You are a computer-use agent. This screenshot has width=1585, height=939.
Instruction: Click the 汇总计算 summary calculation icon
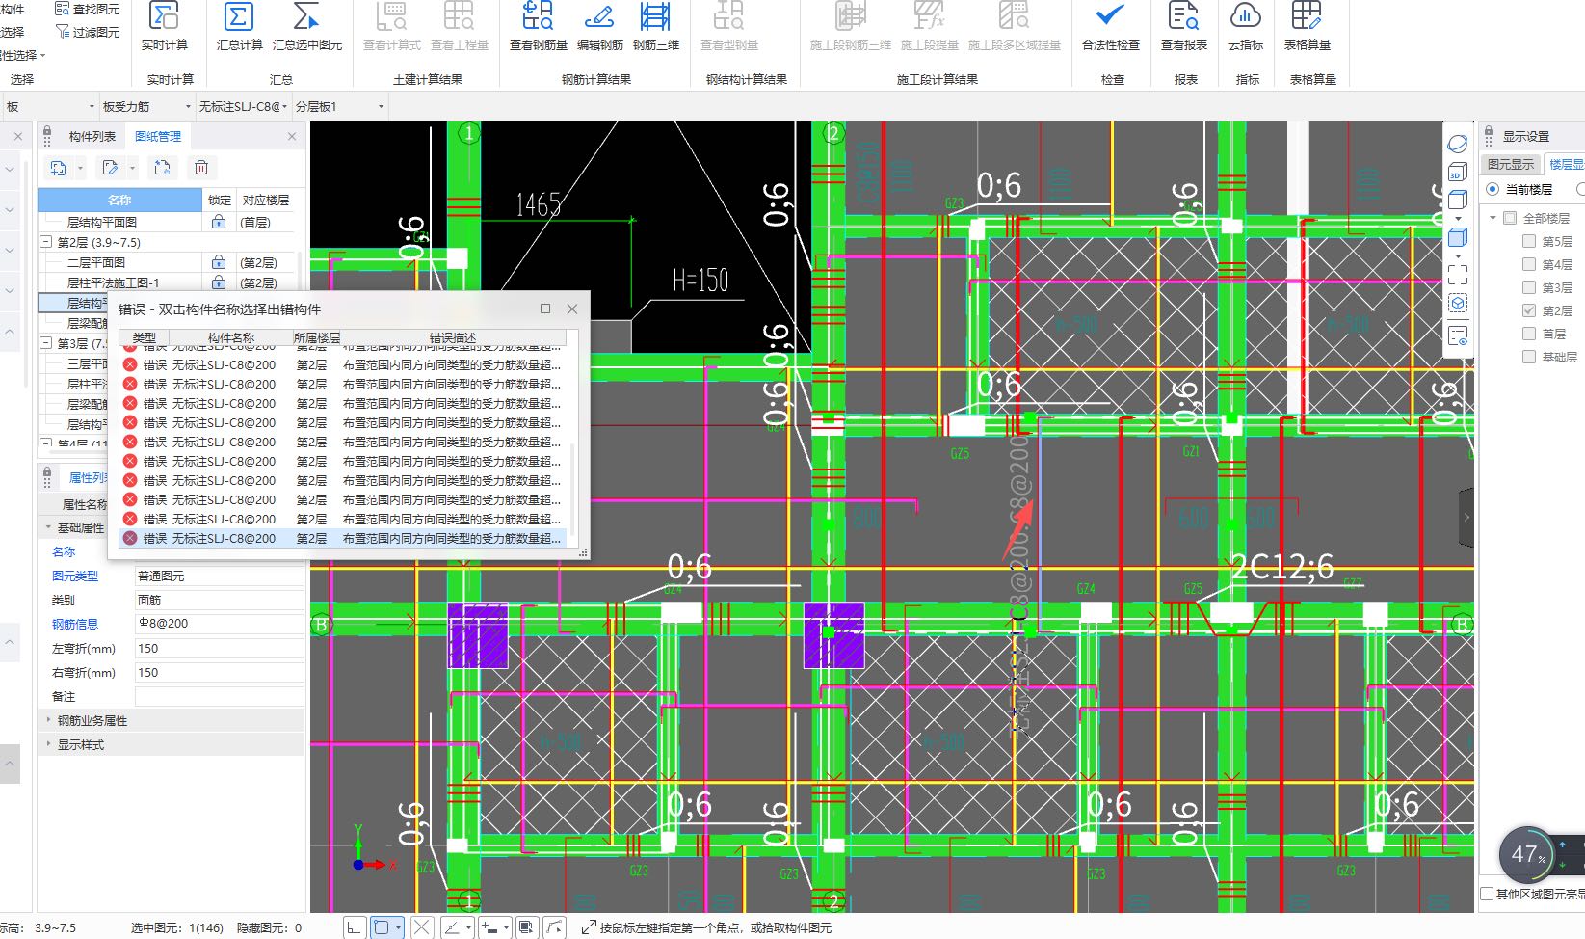click(x=238, y=18)
